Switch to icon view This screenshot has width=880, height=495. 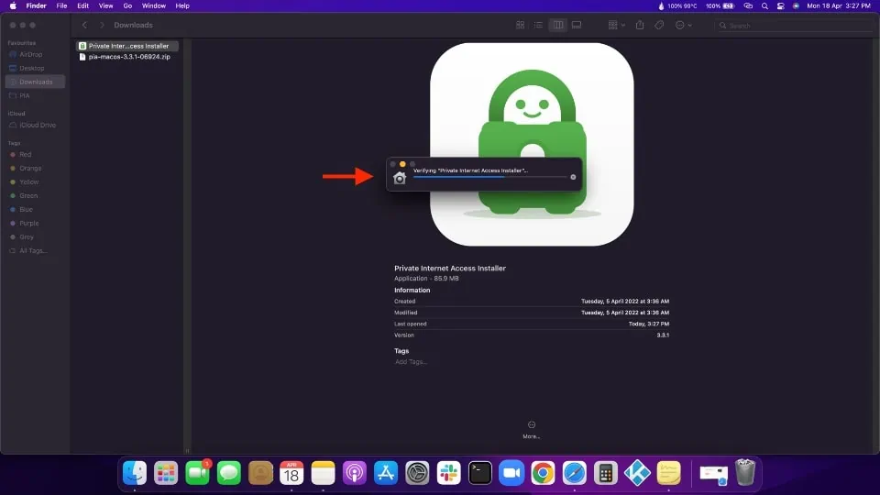click(x=521, y=26)
